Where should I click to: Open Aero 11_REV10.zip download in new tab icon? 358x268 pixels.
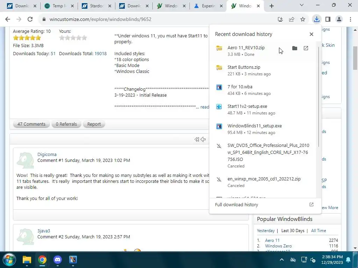(306, 48)
